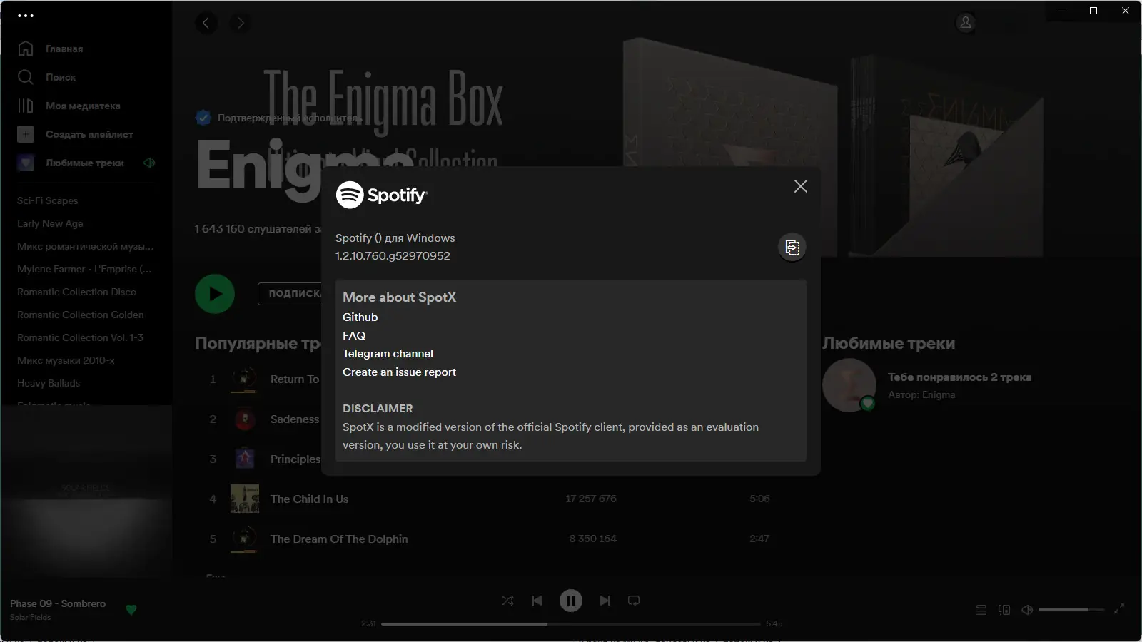Click the More about SpotX heading
This screenshot has width=1142, height=642.
pos(399,297)
